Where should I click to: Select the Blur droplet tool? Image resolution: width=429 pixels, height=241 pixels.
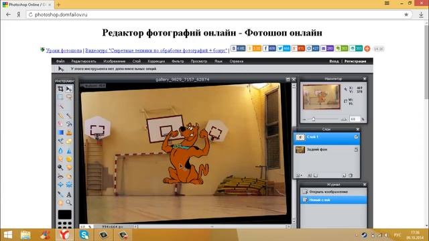pos(60,150)
